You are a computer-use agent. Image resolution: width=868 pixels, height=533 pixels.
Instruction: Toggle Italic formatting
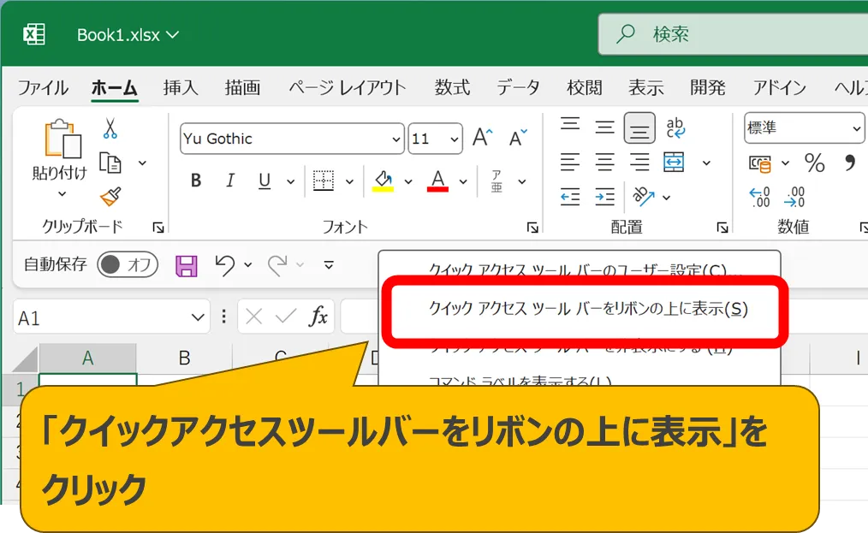[230, 181]
